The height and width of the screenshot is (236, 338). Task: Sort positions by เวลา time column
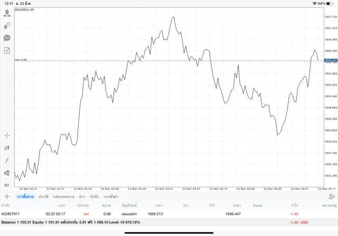[x=62, y=205]
